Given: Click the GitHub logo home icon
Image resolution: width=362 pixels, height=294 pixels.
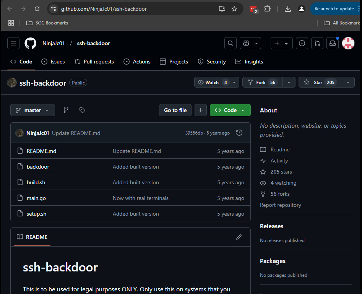Looking at the screenshot, I should tap(31, 43).
